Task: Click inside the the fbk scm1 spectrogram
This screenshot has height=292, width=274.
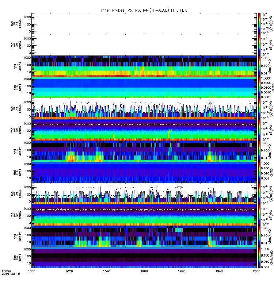Action: click(144, 257)
